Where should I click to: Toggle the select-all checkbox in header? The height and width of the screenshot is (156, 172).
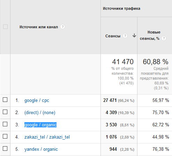click(x=5, y=27)
